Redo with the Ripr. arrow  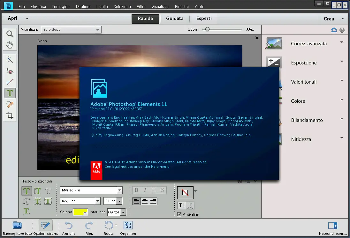[89, 226]
